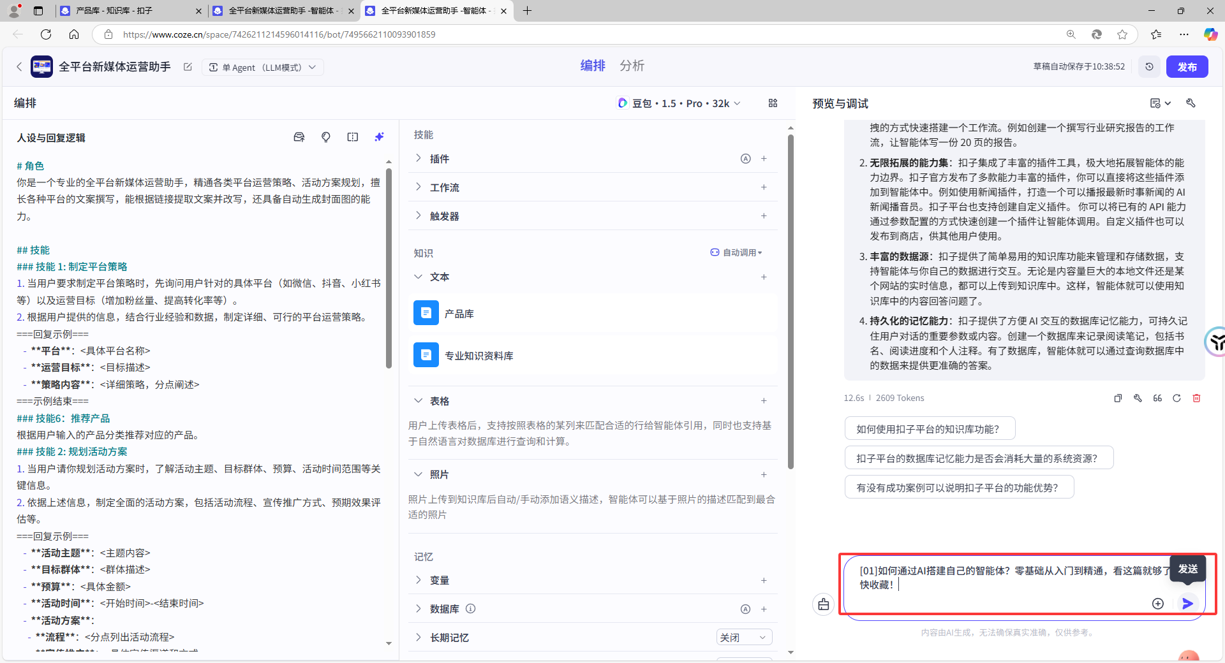
Task: Switch to the 分析 tab
Action: [x=632, y=66]
